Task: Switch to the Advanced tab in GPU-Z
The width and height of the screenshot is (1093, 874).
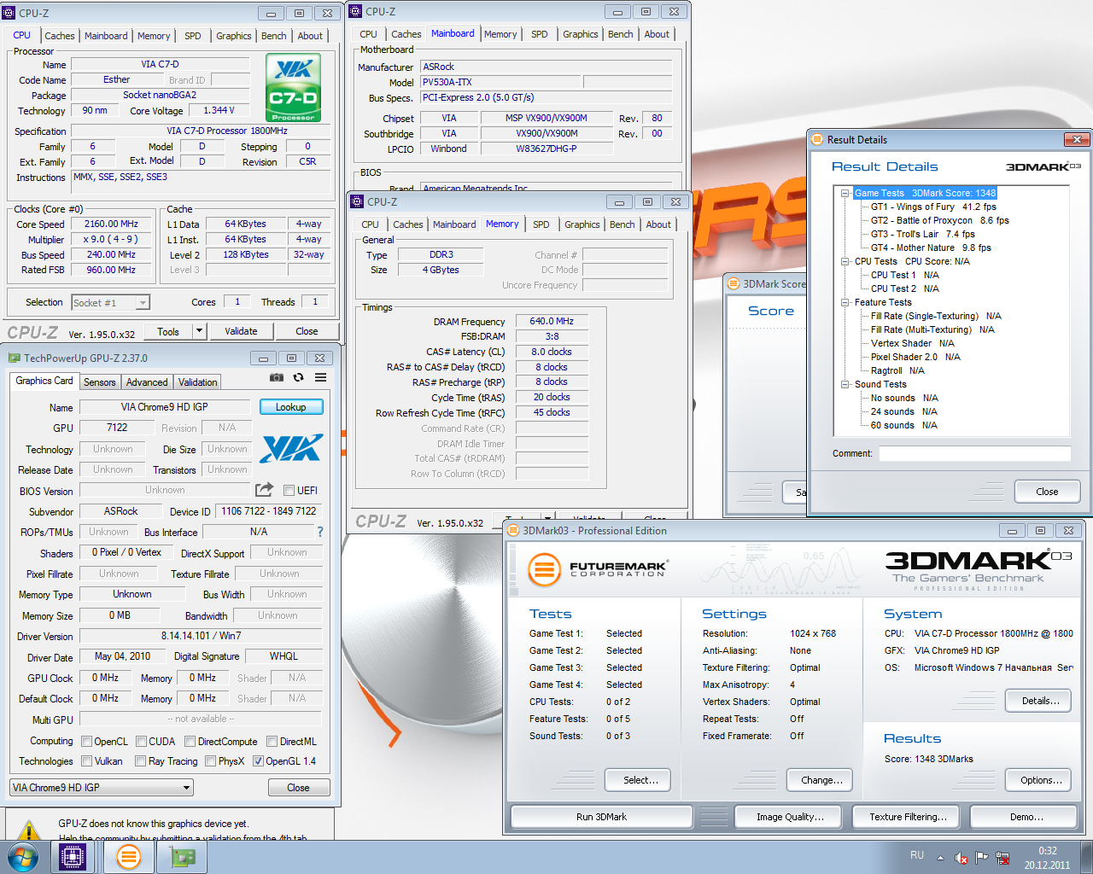Action: pos(147,382)
